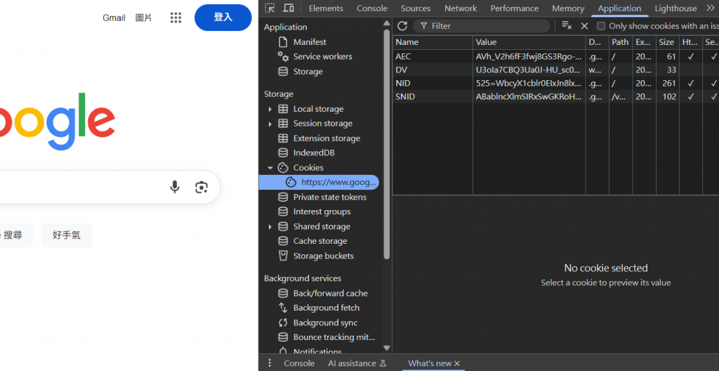
Task: Select the DV cookie row
Action: (556, 70)
